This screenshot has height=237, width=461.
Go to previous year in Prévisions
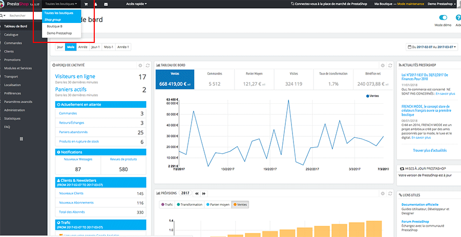coord(197,193)
